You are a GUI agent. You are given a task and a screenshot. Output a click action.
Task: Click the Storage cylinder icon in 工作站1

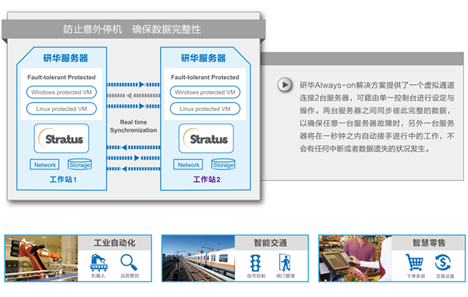point(80,164)
